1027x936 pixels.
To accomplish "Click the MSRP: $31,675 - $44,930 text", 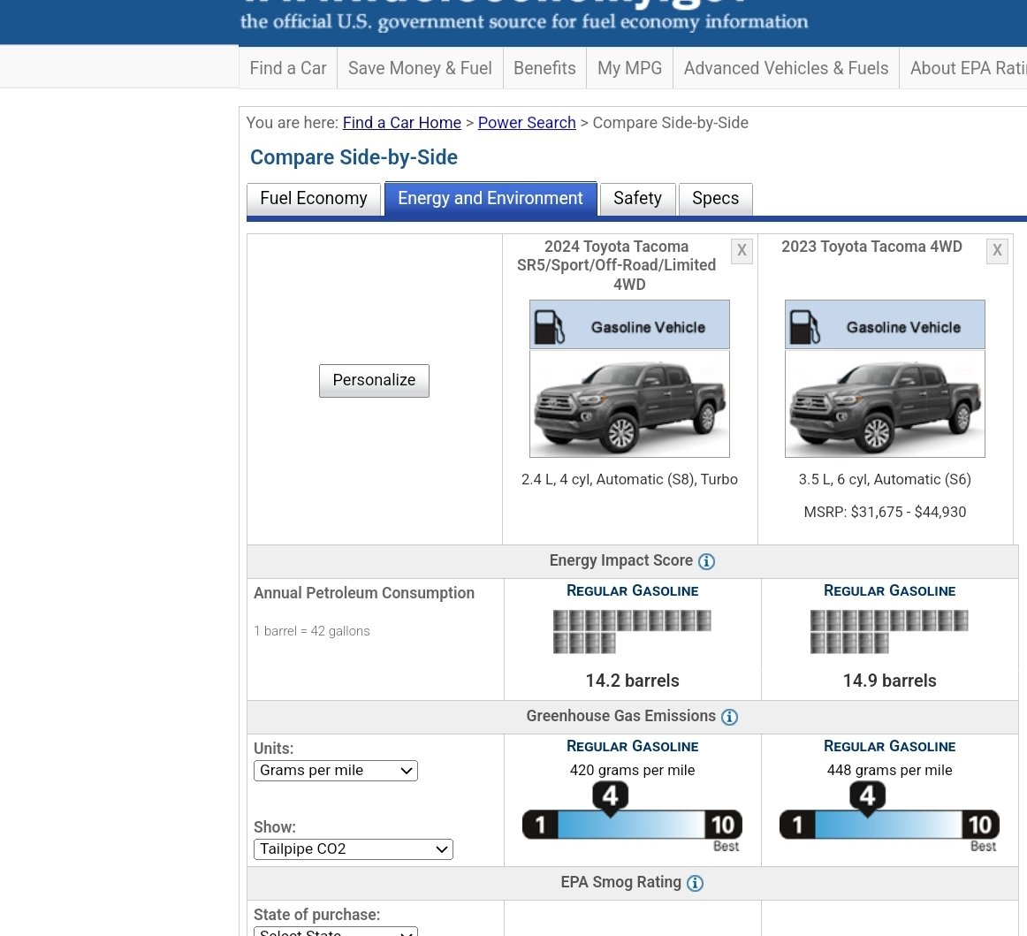I will click(x=885, y=513).
